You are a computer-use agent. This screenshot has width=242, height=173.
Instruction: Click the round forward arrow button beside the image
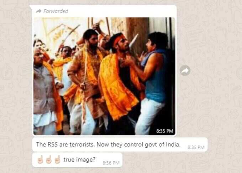click(185, 70)
